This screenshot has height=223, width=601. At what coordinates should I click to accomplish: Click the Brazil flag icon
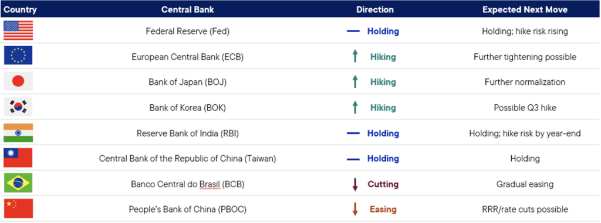coord(18,183)
